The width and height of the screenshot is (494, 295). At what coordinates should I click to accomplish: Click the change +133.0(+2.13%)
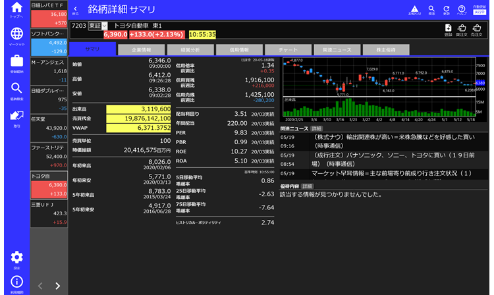(157, 35)
